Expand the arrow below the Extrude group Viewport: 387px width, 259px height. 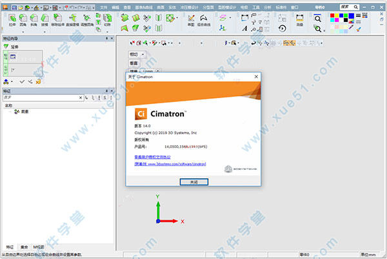23,32
